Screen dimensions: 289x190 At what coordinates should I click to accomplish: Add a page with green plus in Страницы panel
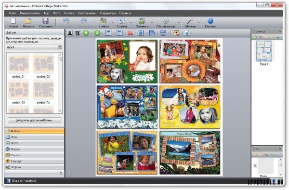click(255, 37)
